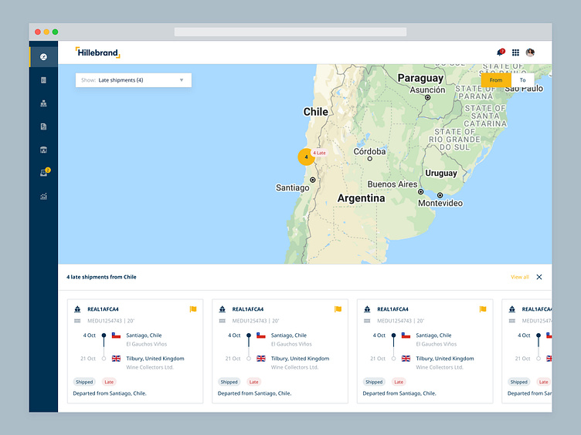Click the Shipped tag on first shipment card
Screen dimensions: 581x435
coord(84,382)
